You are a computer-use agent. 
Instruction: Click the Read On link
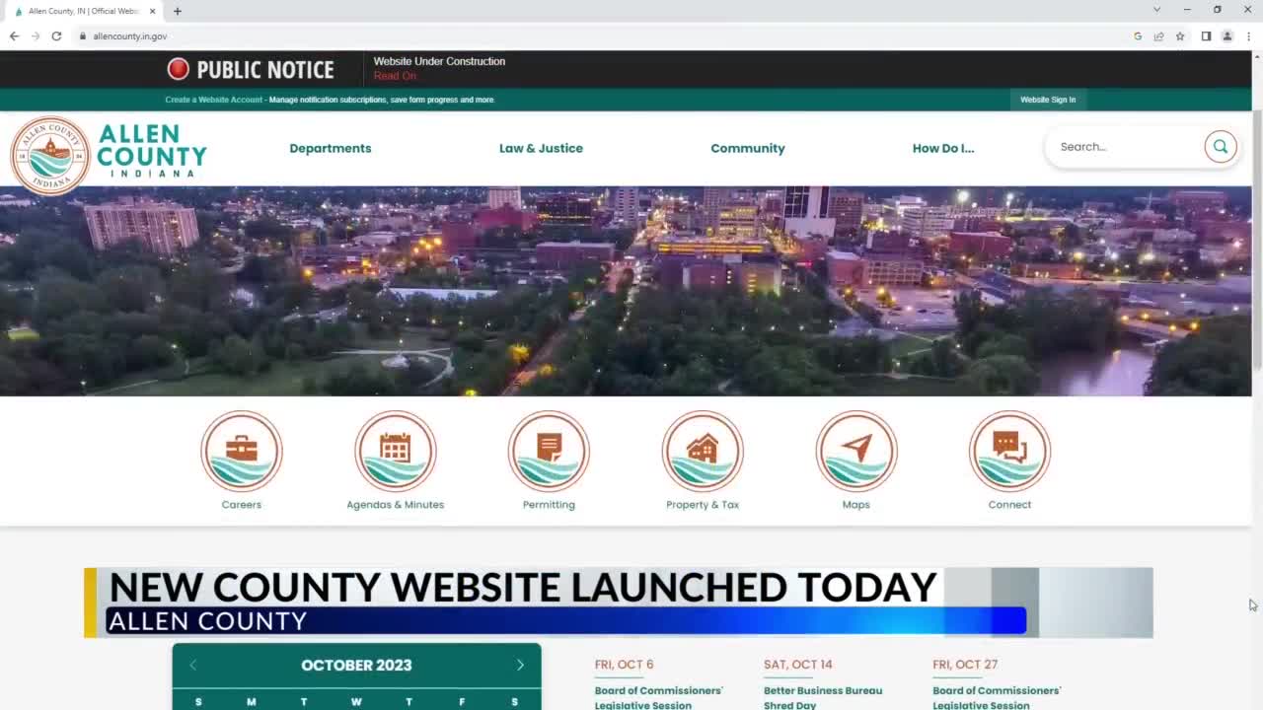pyautogui.click(x=394, y=75)
